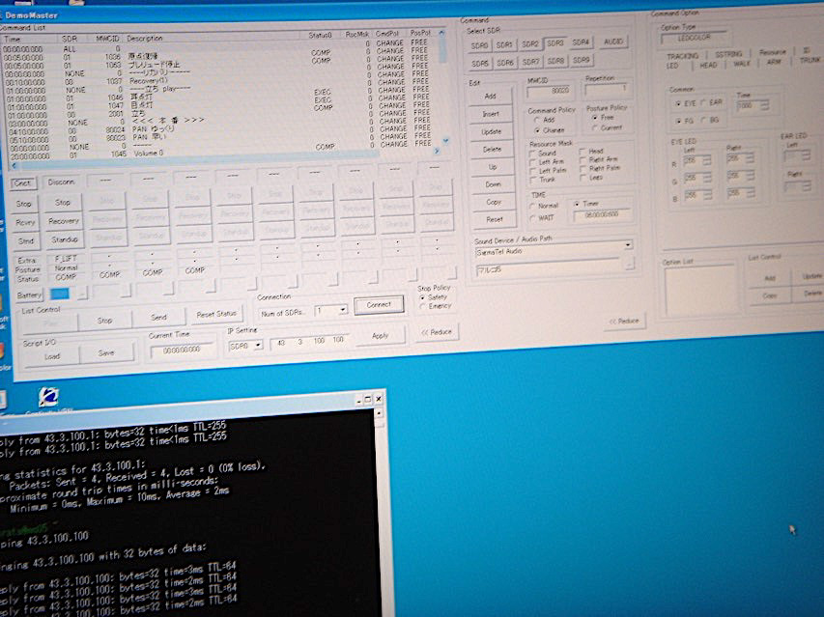Image resolution: width=824 pixels, height=617 pixels.
Task: Click the Save button in Script I/O
Action: 106,353
